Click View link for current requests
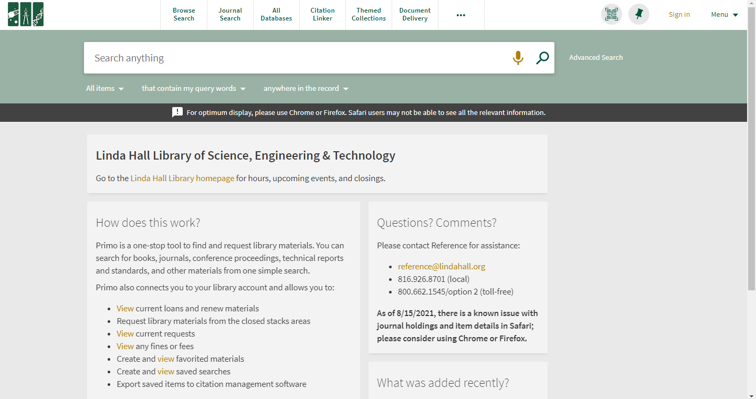This screenshot has height=399, width=756. 125,334
